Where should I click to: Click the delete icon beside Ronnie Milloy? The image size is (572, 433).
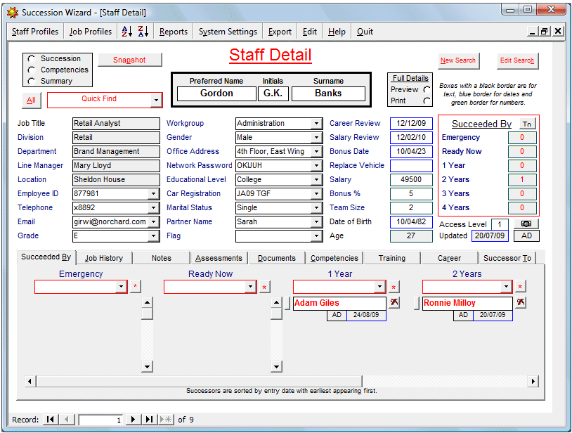click(x=521, y=303)
